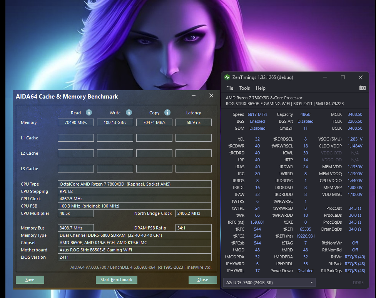Screen dimensions: 376x298
Task: Click the Memory Write 100.13 GB/s field
Action: click(x=115, y=122)
